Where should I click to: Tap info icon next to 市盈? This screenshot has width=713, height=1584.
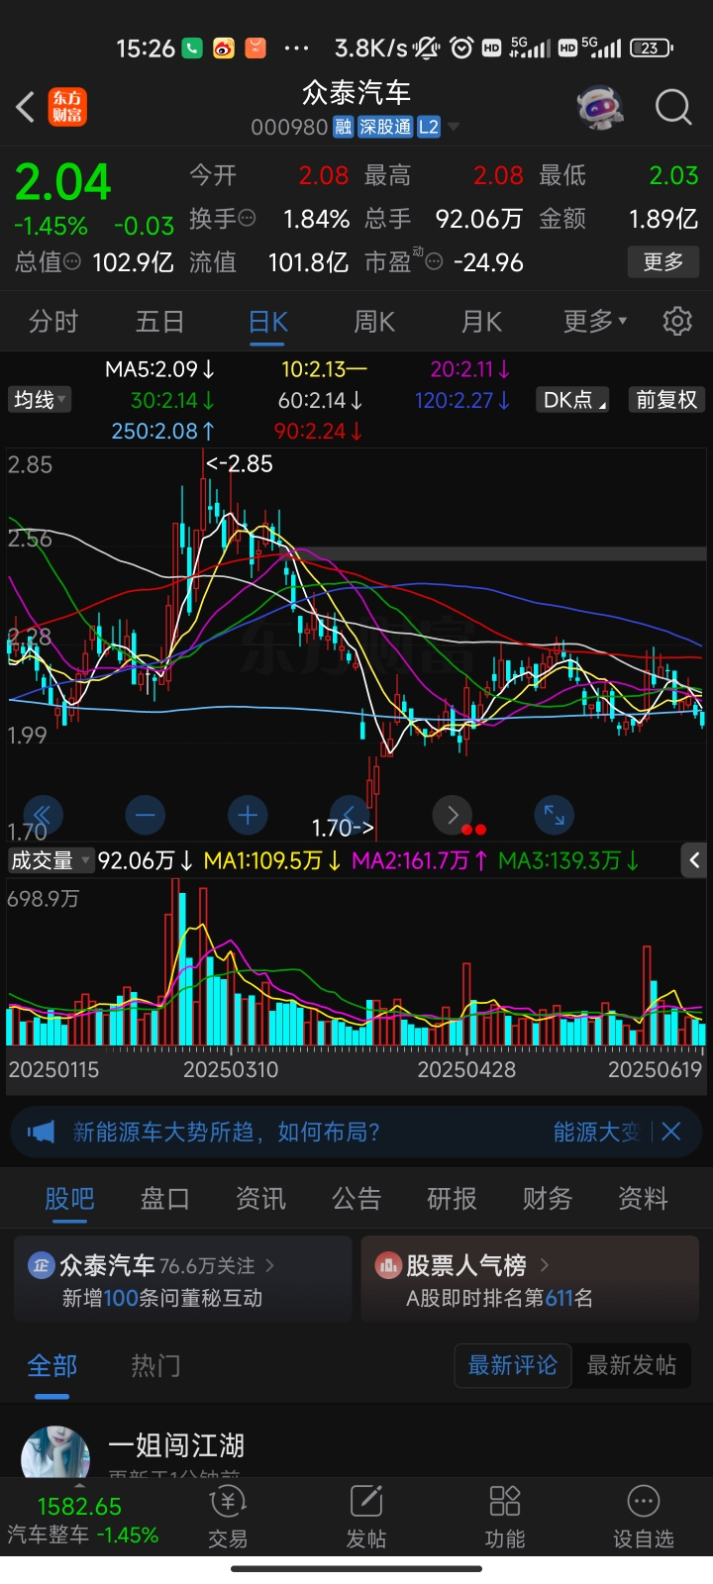[433, 262]
